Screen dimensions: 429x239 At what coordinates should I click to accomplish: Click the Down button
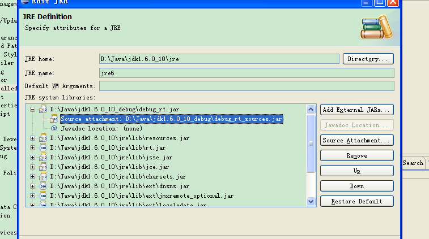pyautogui.click(x=357, y=186)
